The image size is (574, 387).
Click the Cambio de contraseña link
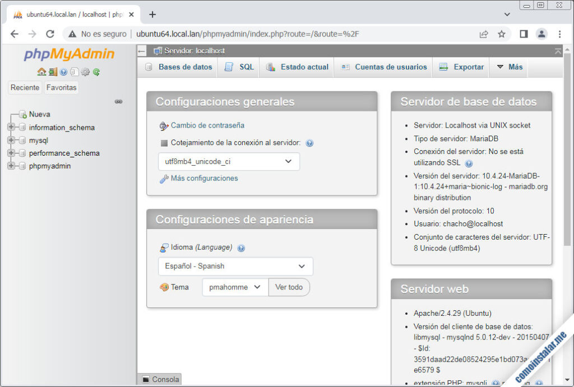click(207, 125)
